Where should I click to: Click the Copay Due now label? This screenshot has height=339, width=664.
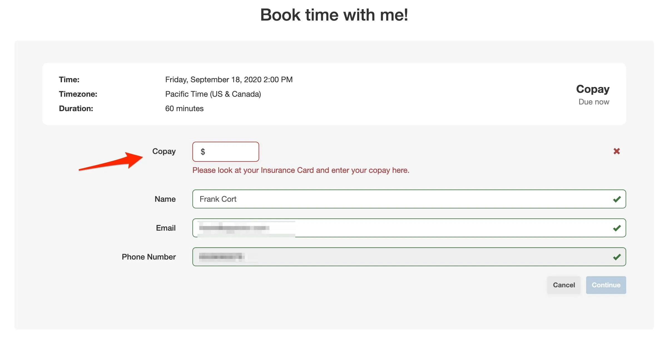(x=593, y=94)
